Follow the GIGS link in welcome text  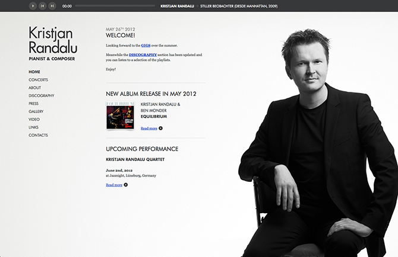coord(146,46)
